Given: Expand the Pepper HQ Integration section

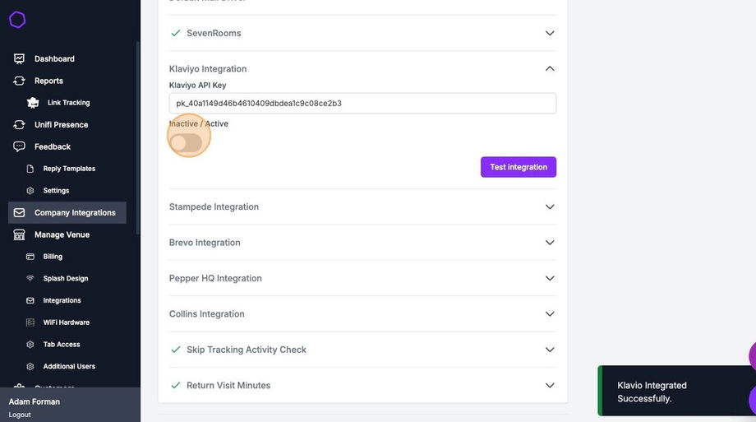Looking at the screenshot, I should [550, 278].
